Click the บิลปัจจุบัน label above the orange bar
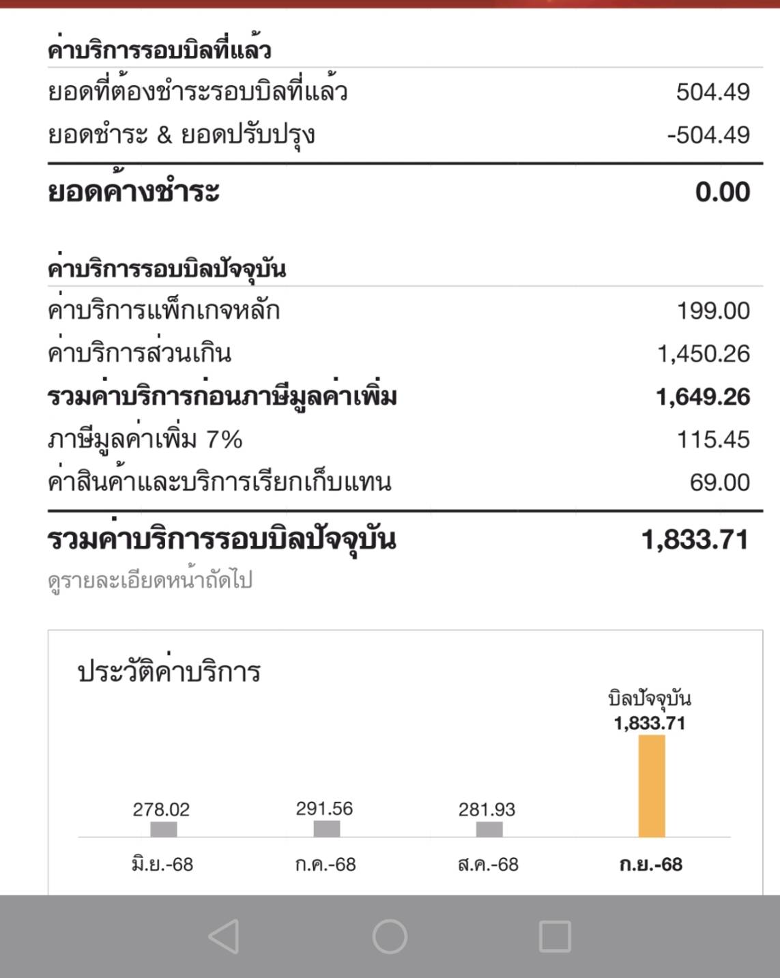The height and width of the screenshot is (978, 780). (x=649, y=699)
